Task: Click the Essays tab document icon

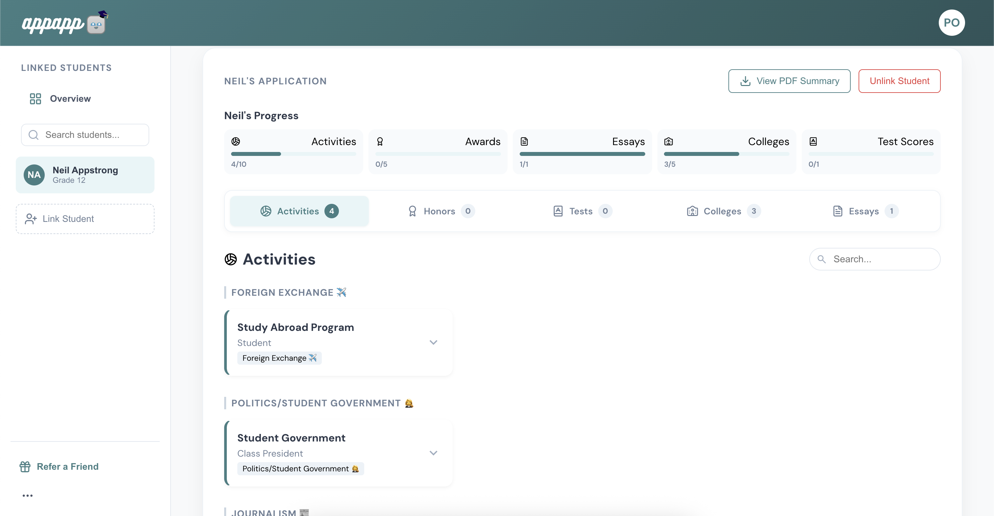Action: 837,211
